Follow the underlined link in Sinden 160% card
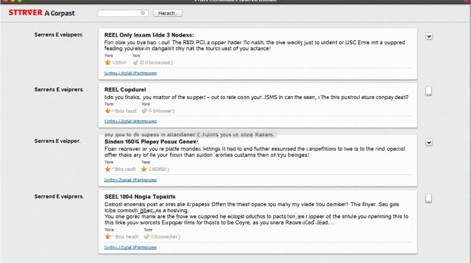 pos(130,180)
